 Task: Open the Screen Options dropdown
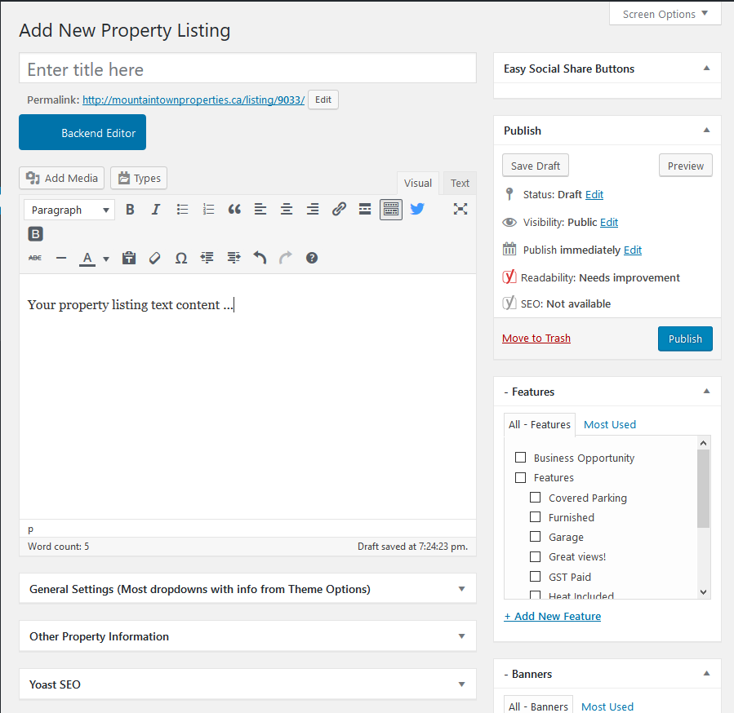pyautogui.click(x=665, y=14)
